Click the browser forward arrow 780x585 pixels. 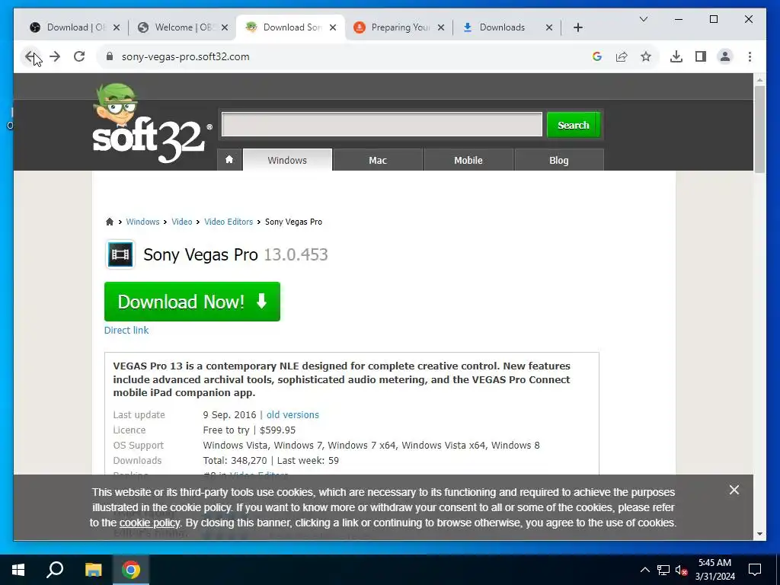pyautogui.click(x=55, y=56)
